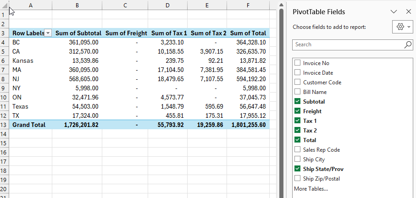Select cell with value 568,605.00
The width and height of the screenshot is (416, 198).
coord(77,79)
